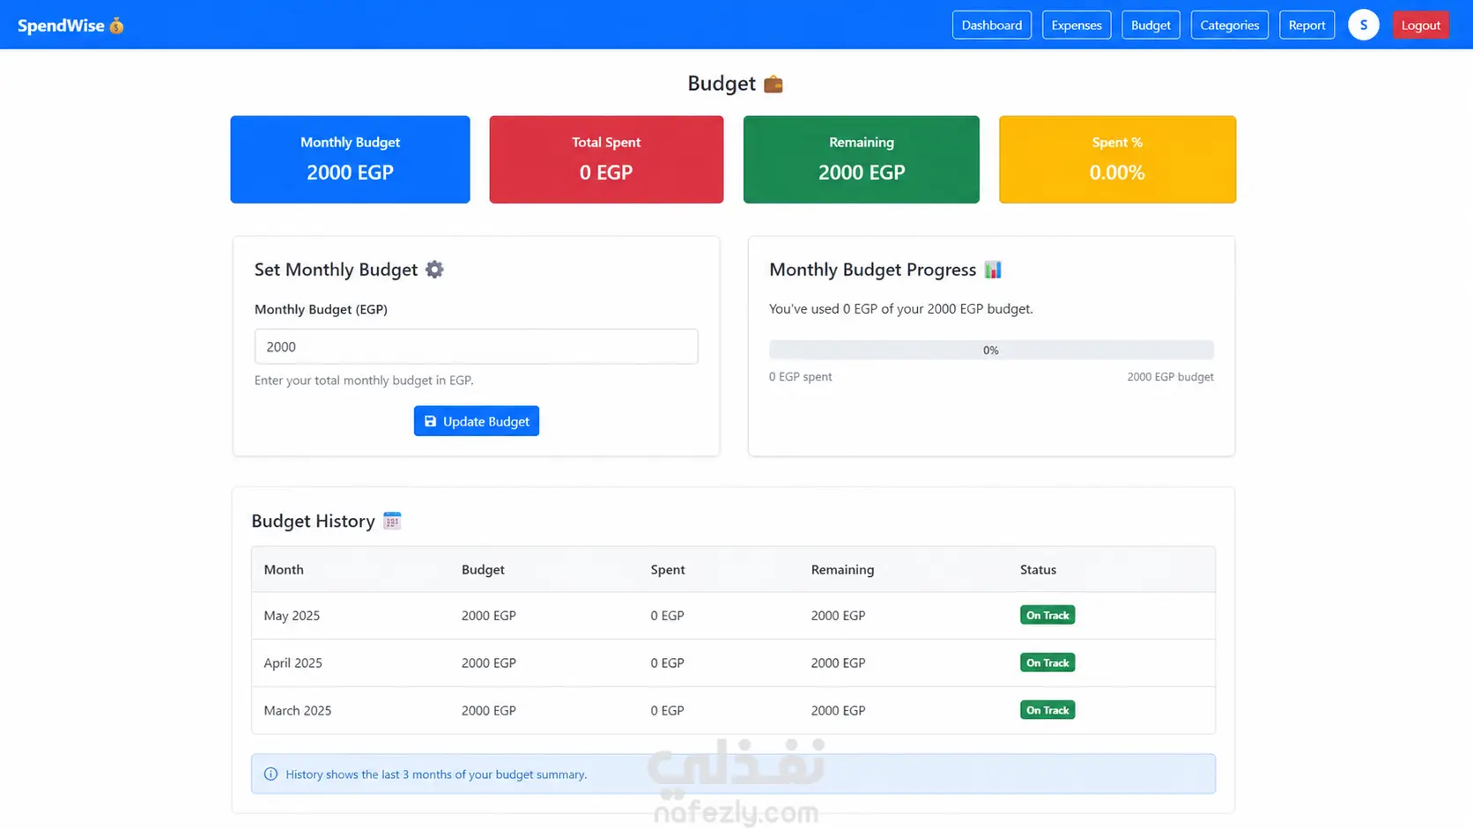The height and width of the screenshot is (829, 1473).
Task: Click the info icon in the history notice
Action: 270,774
